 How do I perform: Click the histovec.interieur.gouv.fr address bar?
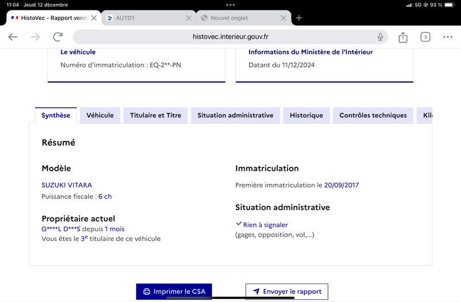coord(230,37)
